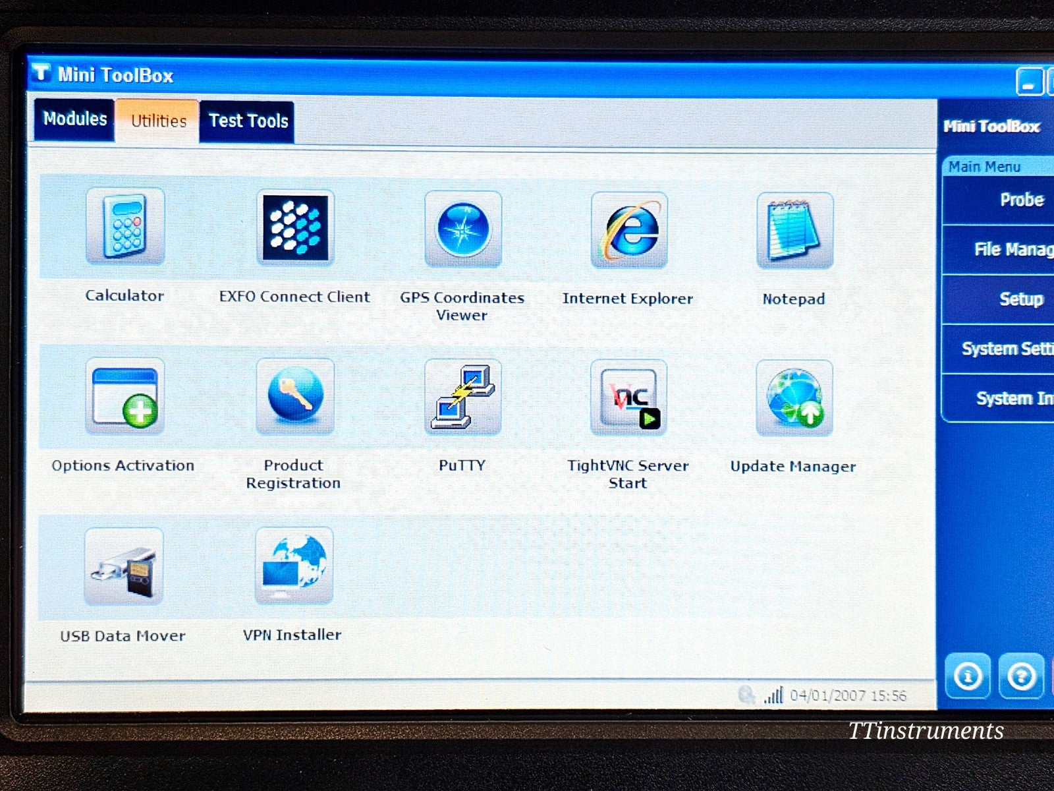
Task: Click the signal strength indicator in status bar
Action: 773,694
